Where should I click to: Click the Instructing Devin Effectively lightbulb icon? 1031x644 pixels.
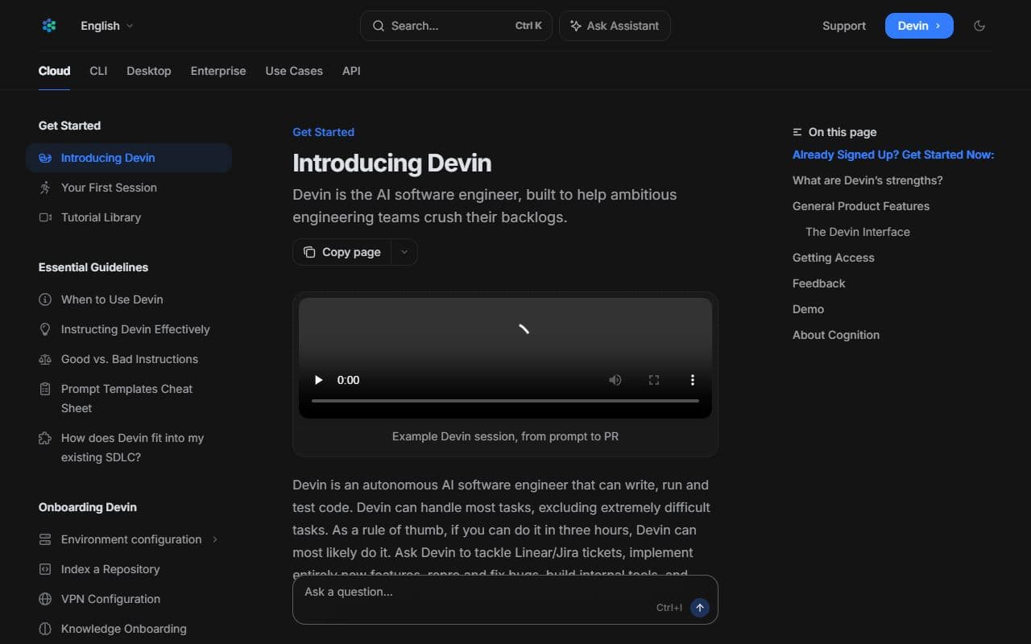(45, 329)
